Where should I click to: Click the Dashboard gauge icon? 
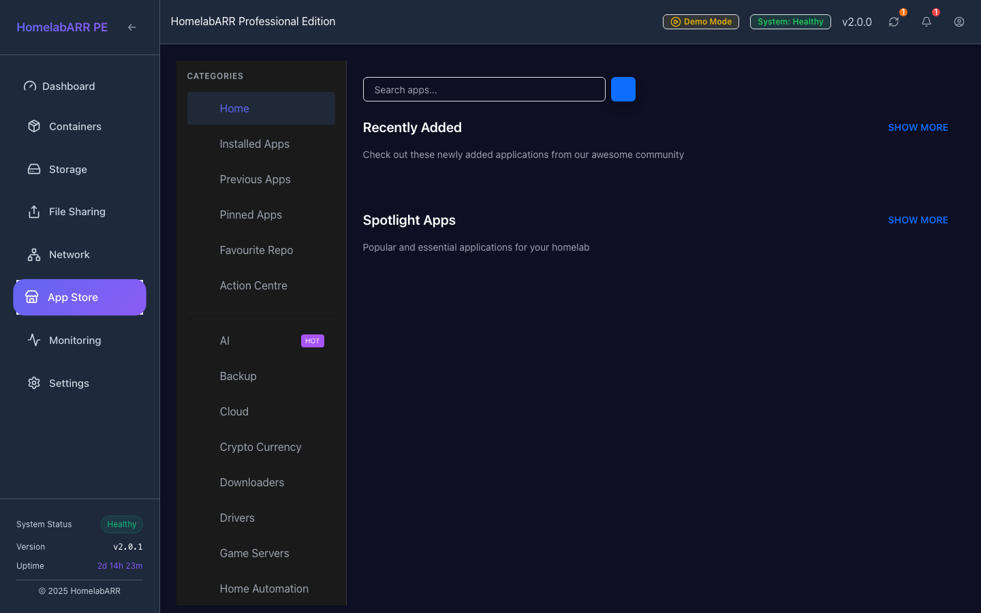(x=30, y=87)
